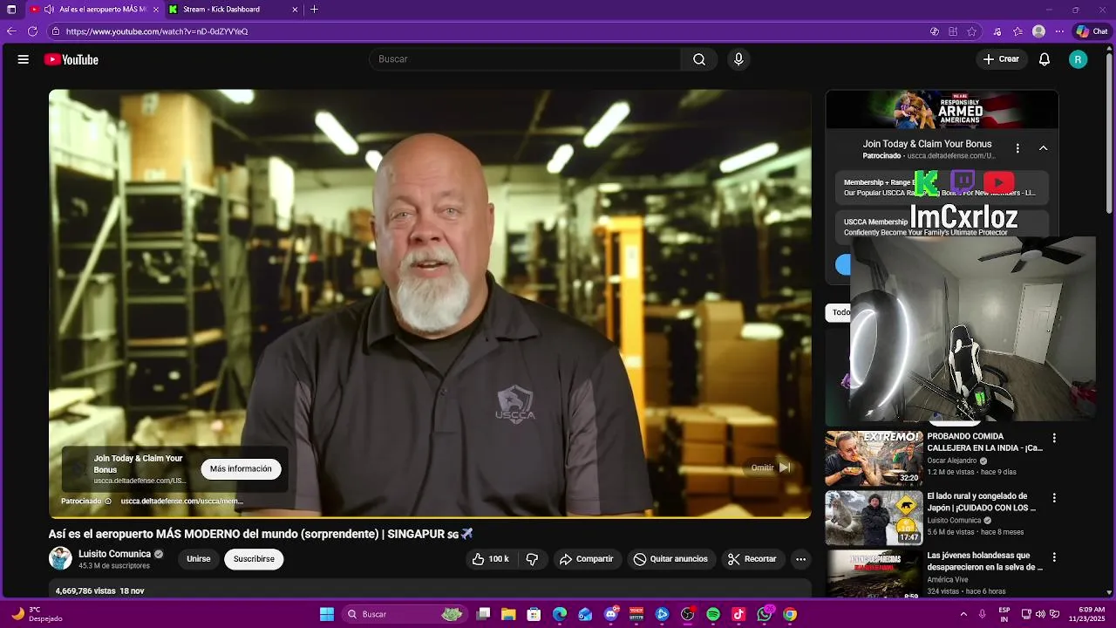The image size is (1116, 628).
Task: Click the magnifier search button
Action: [699, 59]
